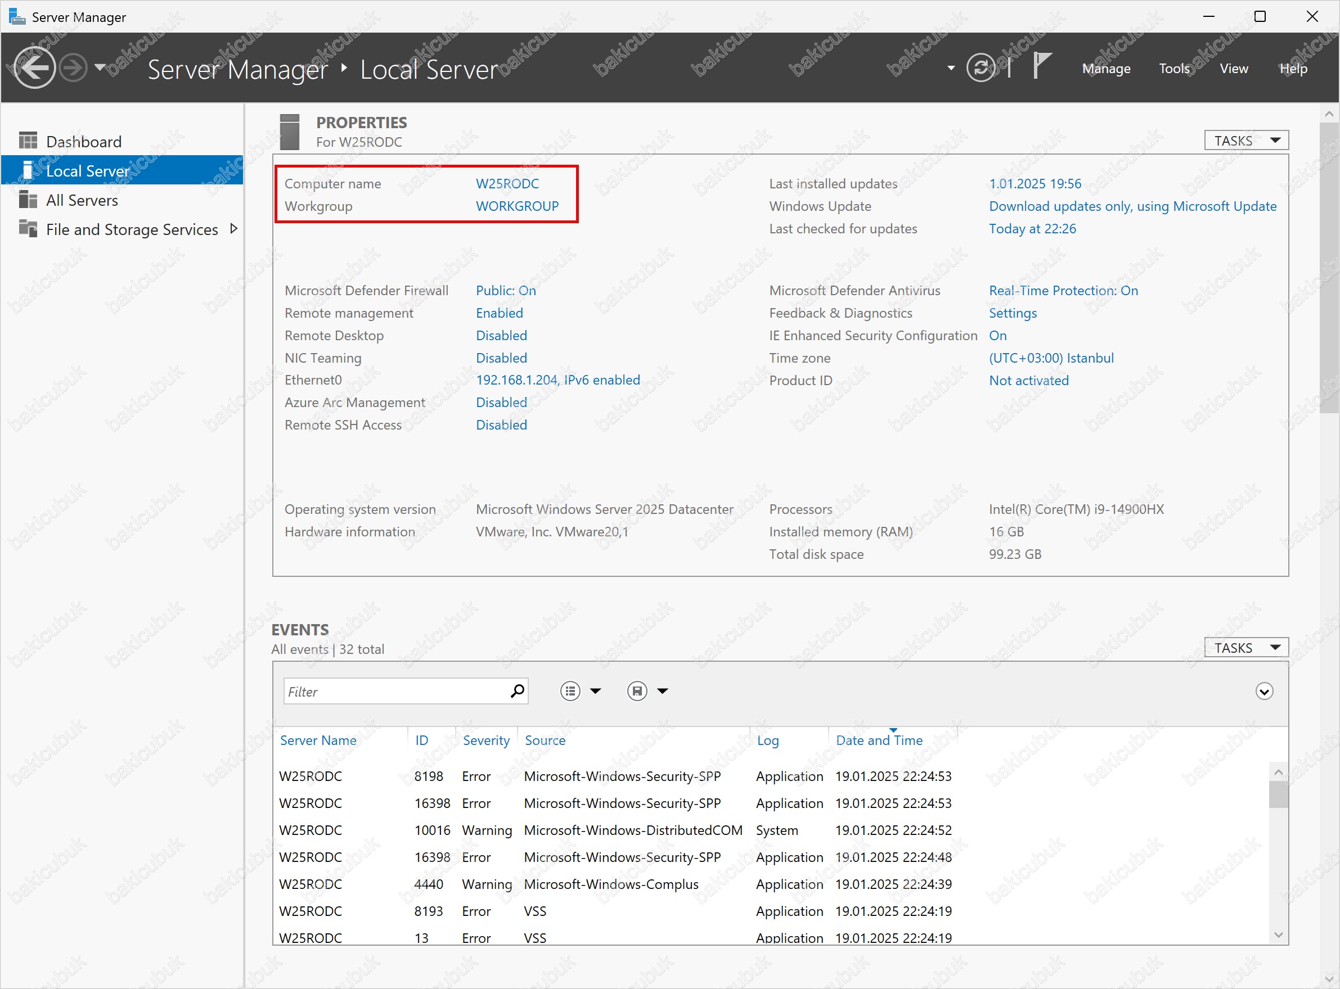Sort events by ID column
The width and height of the screenshot is (1340, 989).
pos(422,740)
